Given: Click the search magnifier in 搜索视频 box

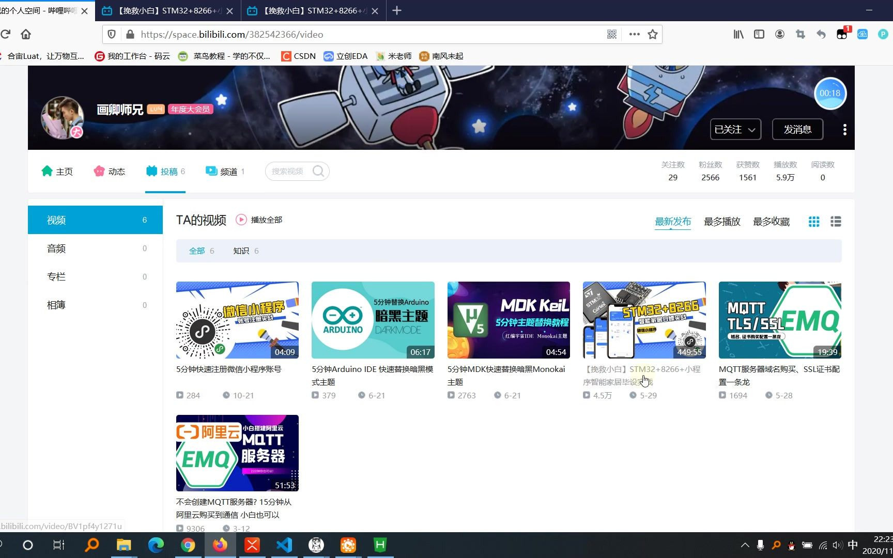Looking at the screenshot, I should (318, 171).
